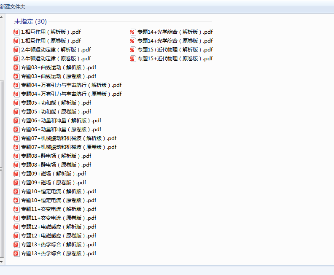Screen dimensions: 334x275
Task: Select file name 专题03+曲线运动（原卷版）.pdf
Action: pyautogui.click(x=59, y=76)
